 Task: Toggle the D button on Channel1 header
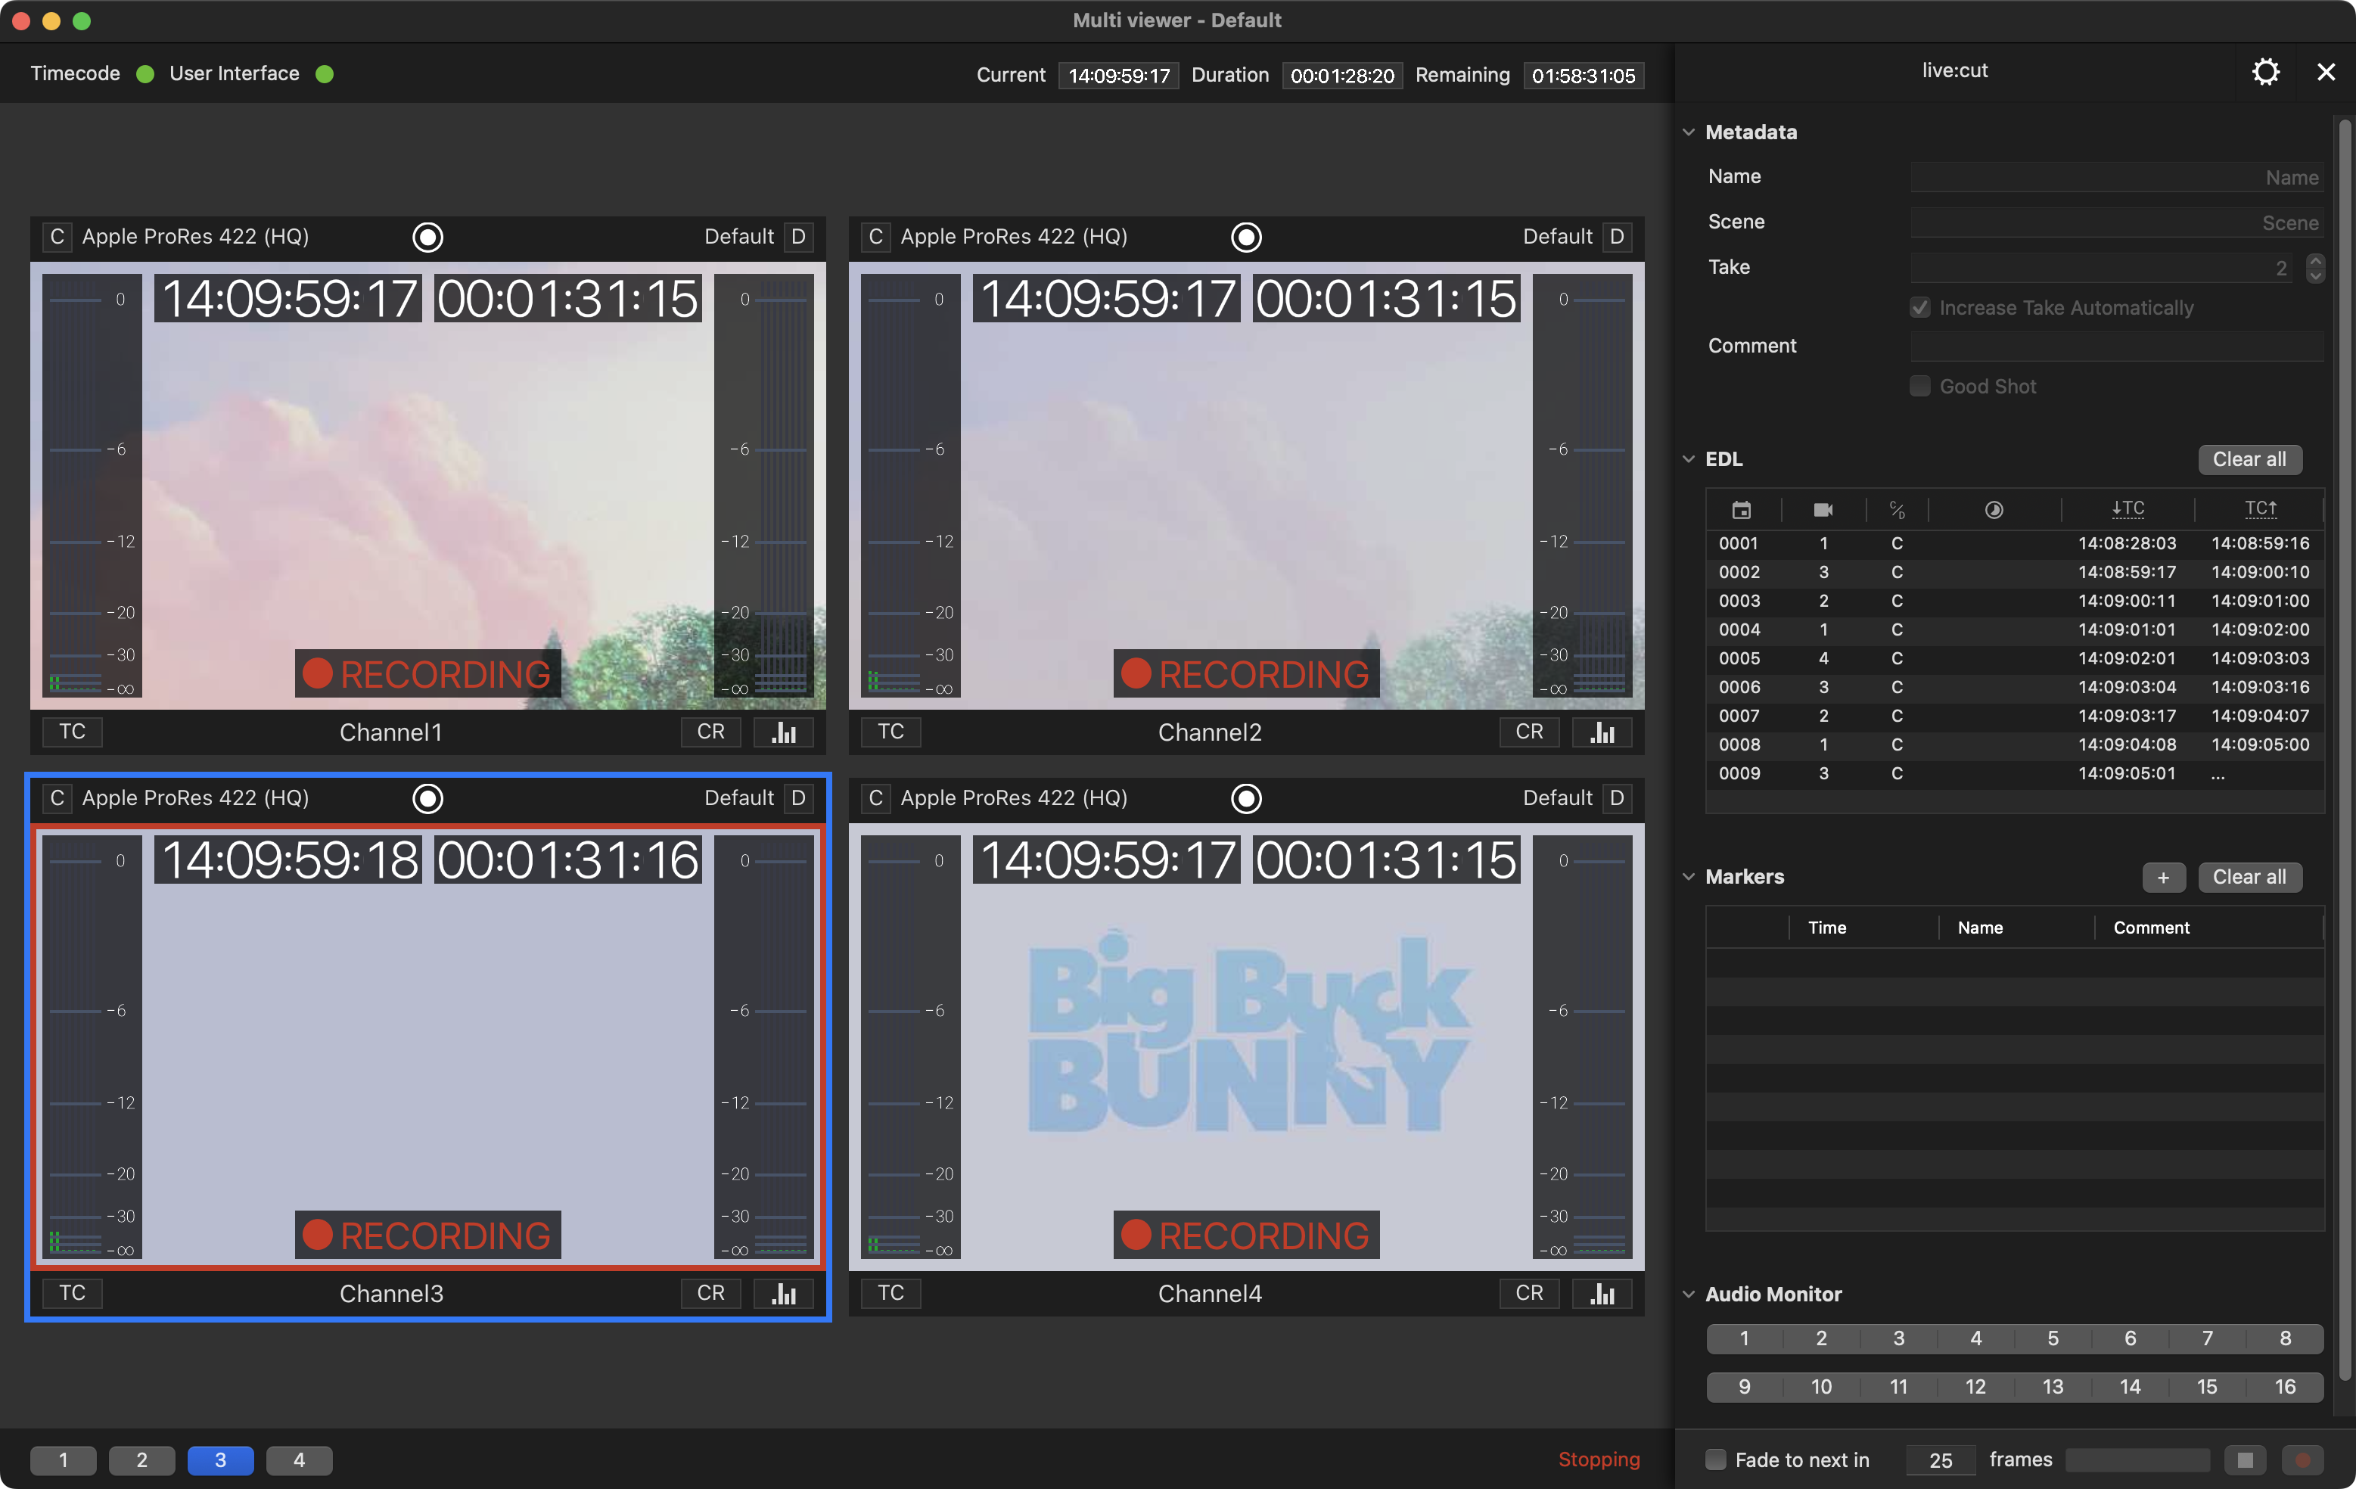[x=798, y=237]
